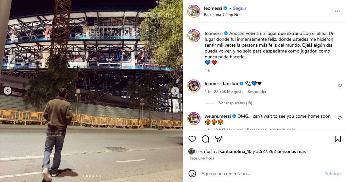346x182 pixels.
Task: Open the we.are.messi username link
Action: point(217,116)
